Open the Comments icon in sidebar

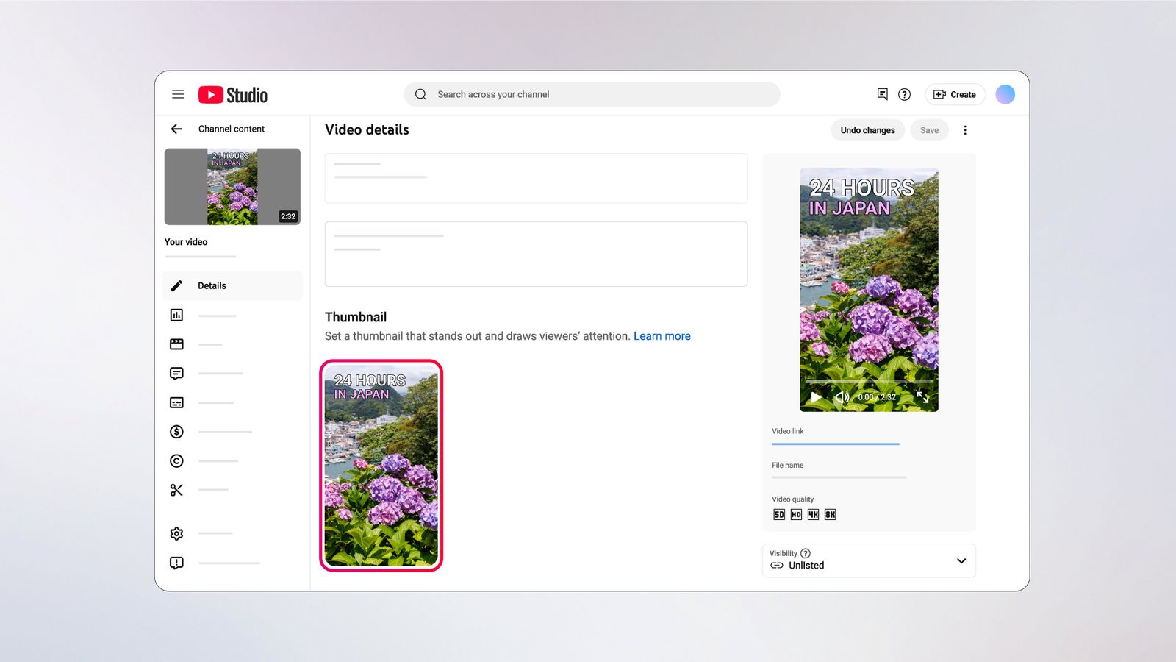coord(176,374)
